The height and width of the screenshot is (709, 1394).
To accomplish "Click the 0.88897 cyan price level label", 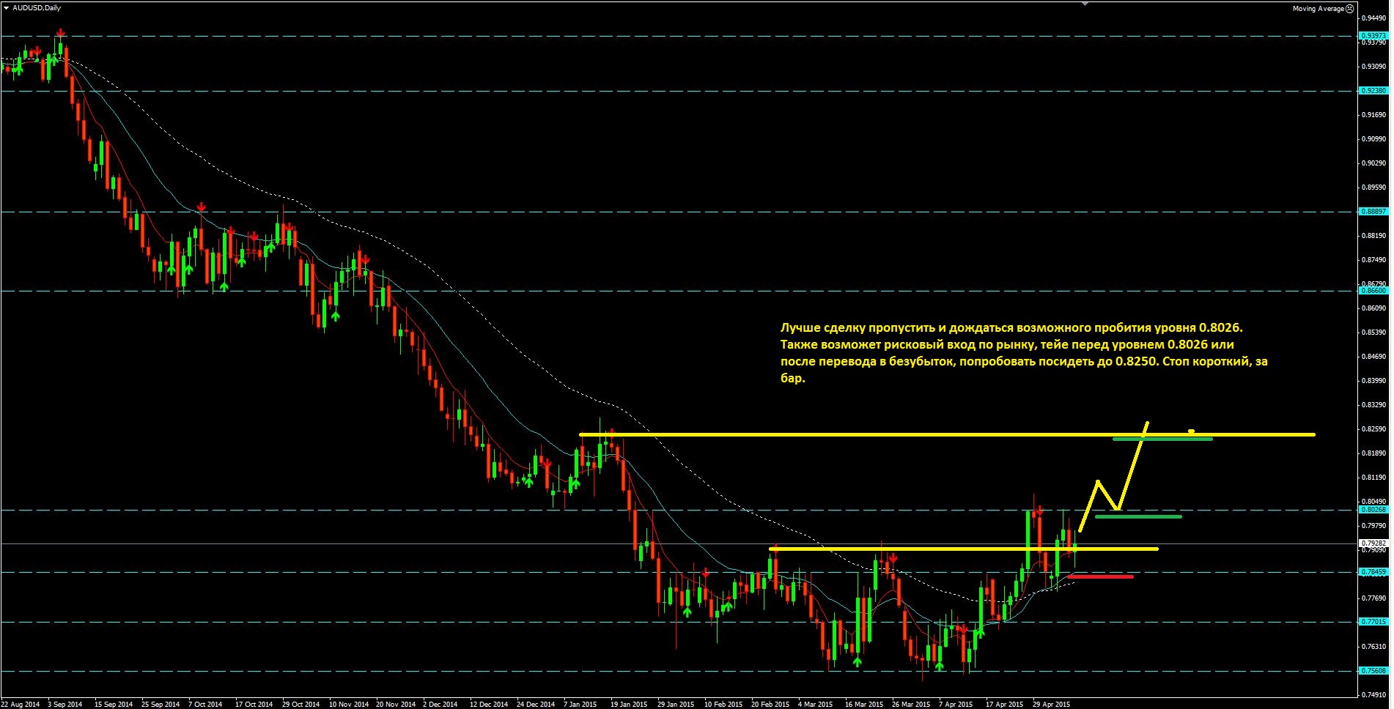I will click(1373, 212).
